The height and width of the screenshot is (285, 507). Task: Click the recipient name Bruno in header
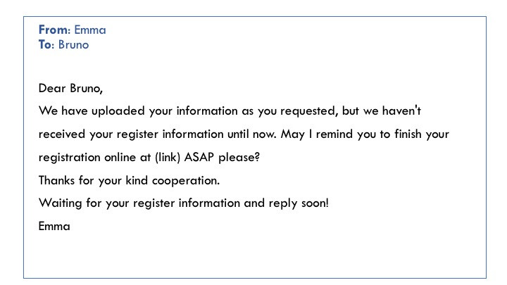coord(73,44)
